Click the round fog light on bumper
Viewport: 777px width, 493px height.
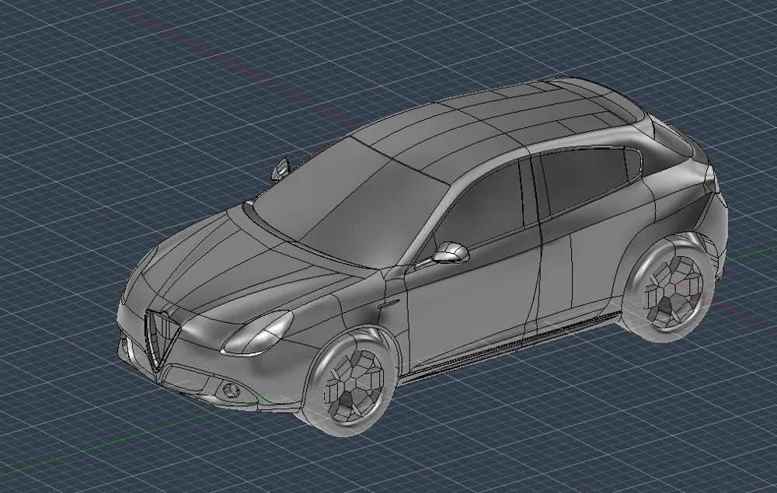(231, 390)
